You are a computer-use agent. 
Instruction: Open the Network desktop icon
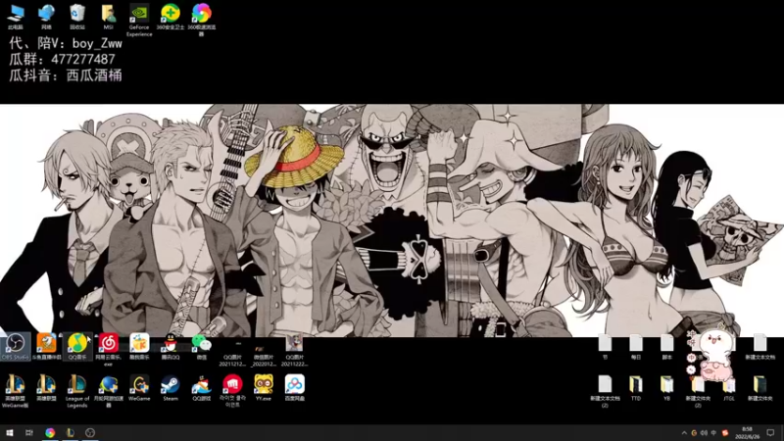(x=46, y=17)
